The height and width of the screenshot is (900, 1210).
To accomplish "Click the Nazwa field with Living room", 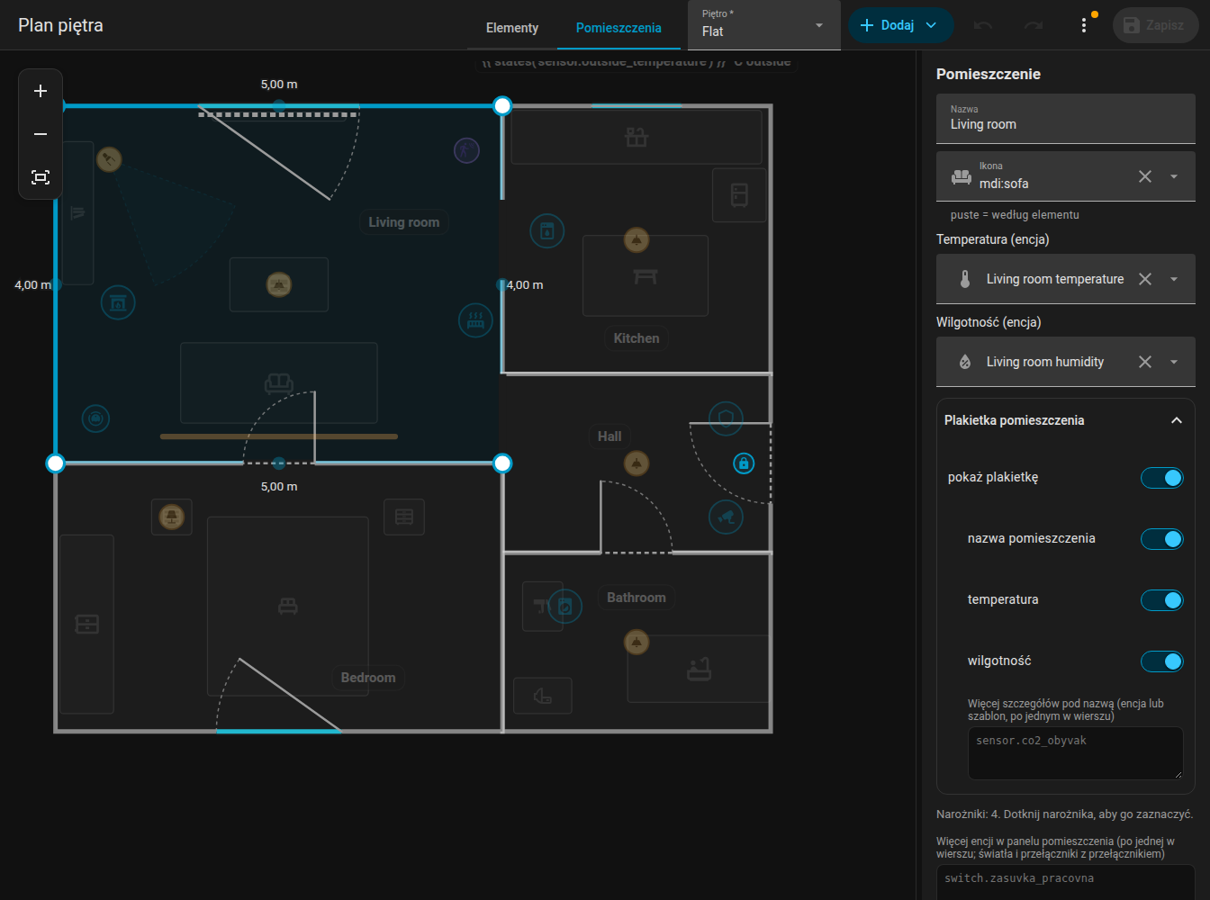I will [1066, 118].
